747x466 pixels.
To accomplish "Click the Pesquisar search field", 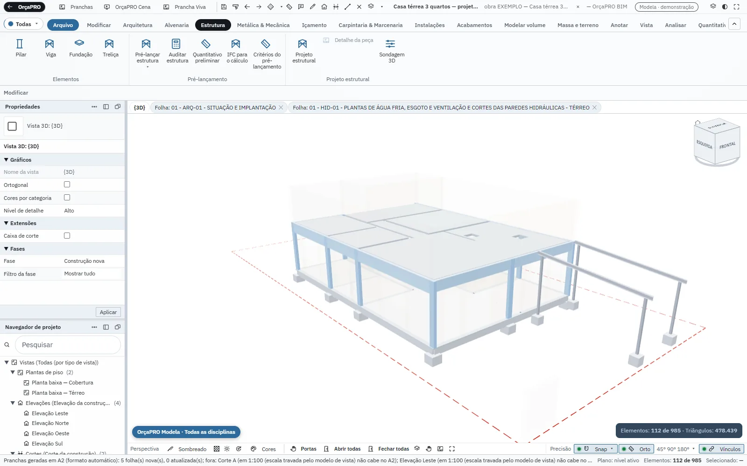I will (x=68, y=345).
